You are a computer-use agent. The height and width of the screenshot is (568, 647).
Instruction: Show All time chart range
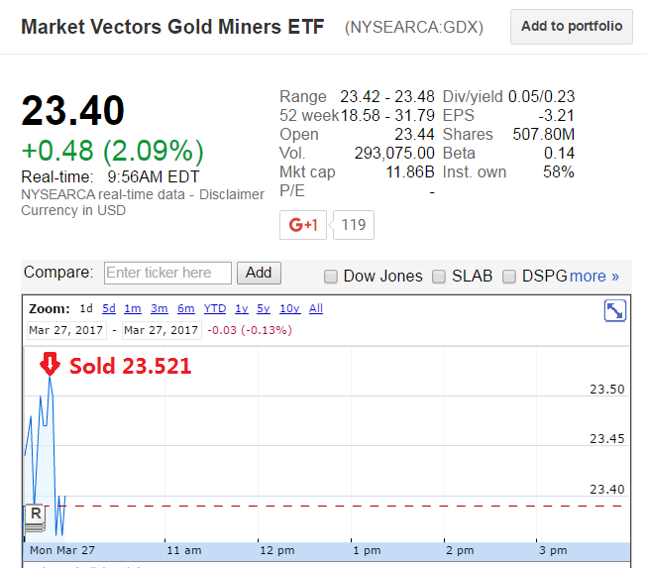(x=316, y=309)
